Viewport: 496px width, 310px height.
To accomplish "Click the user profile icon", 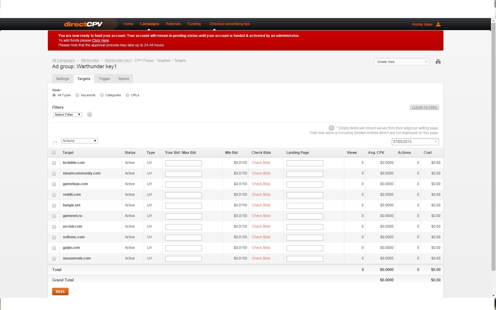I will (438, 24).
